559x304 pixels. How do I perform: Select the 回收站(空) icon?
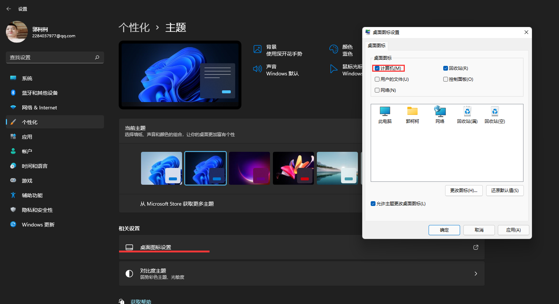coord(495,114)
